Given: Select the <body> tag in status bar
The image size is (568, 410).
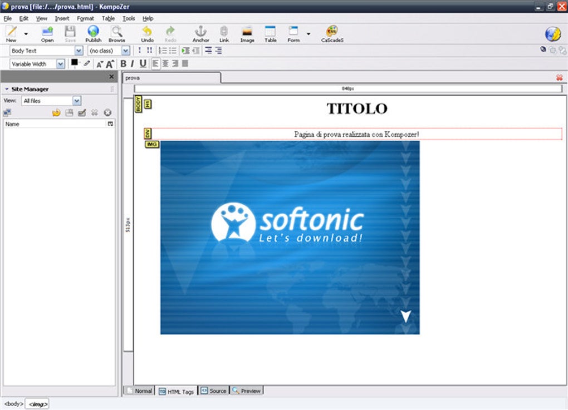Looking at the screenshot, I should 13,404.
